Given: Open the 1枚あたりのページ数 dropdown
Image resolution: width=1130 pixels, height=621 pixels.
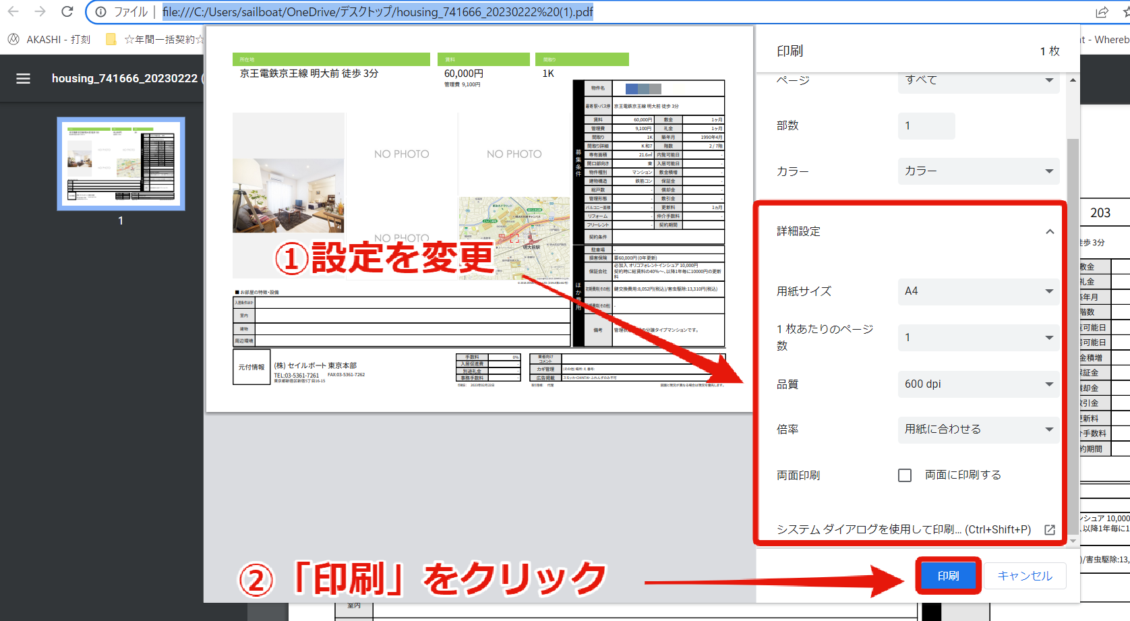Looking at the screenshot, I should pyautogui.click(x=978, y=337).
